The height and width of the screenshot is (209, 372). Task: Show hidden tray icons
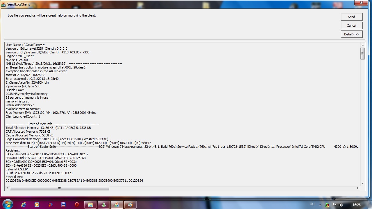coord(320,205)
